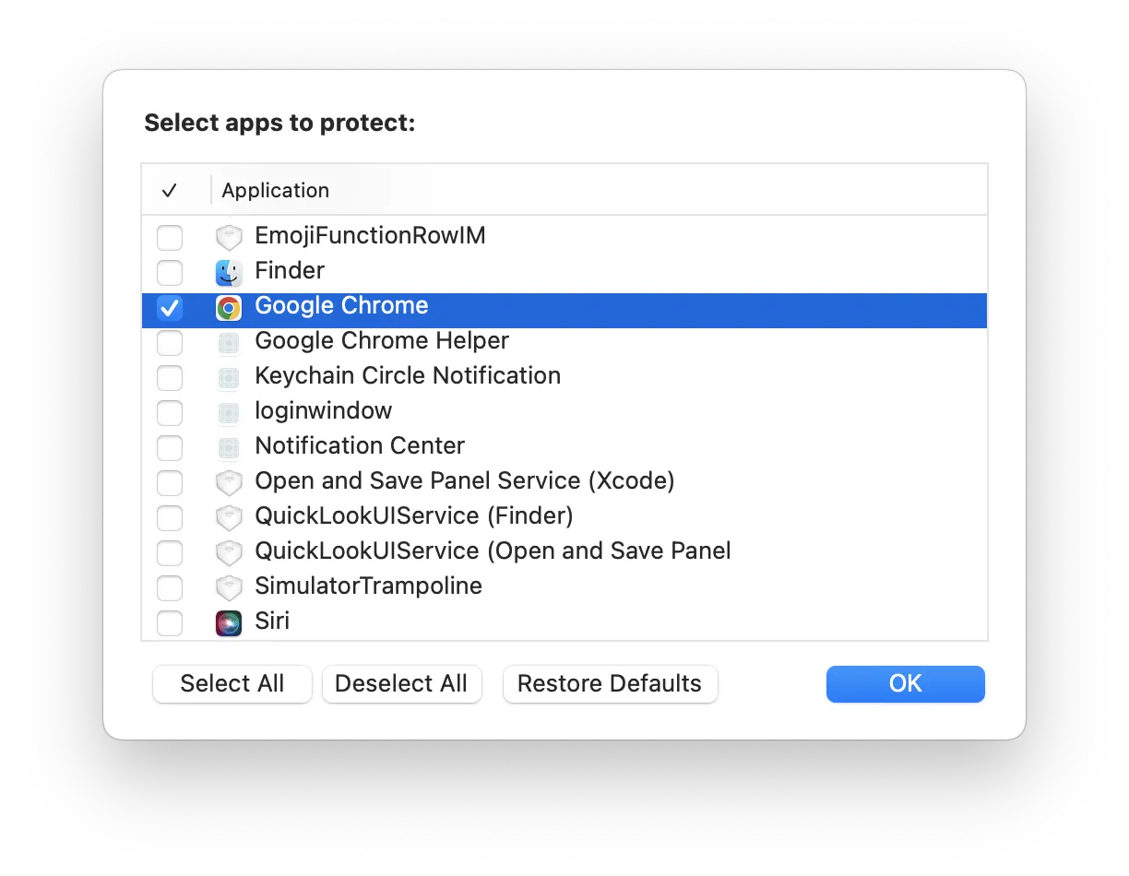1129x876 pixels.
Task: Tick the Siri checkbox
Action: [x=170, y=622]
